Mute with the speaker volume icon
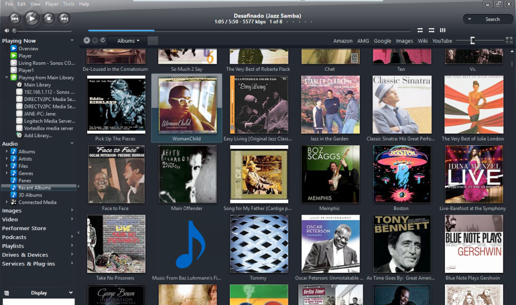 (x=7, y=31)
